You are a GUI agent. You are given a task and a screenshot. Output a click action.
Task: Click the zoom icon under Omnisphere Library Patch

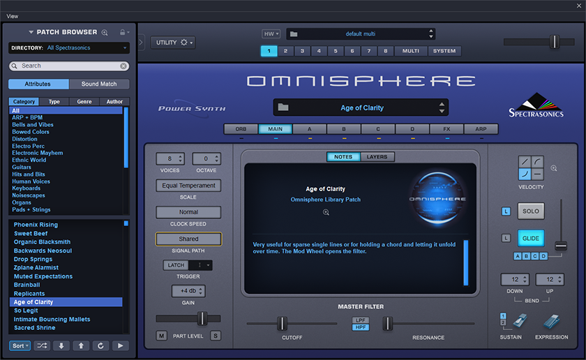click(326, 212)
